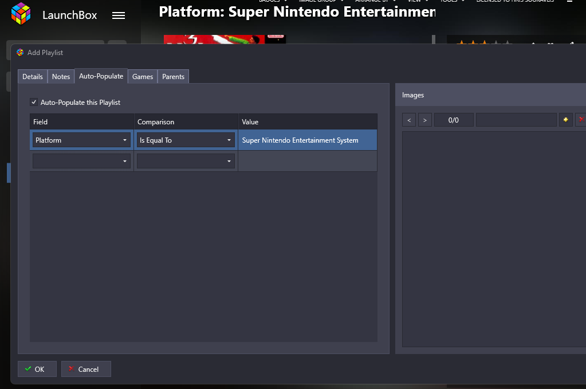Switch to the Details tab

33,77
